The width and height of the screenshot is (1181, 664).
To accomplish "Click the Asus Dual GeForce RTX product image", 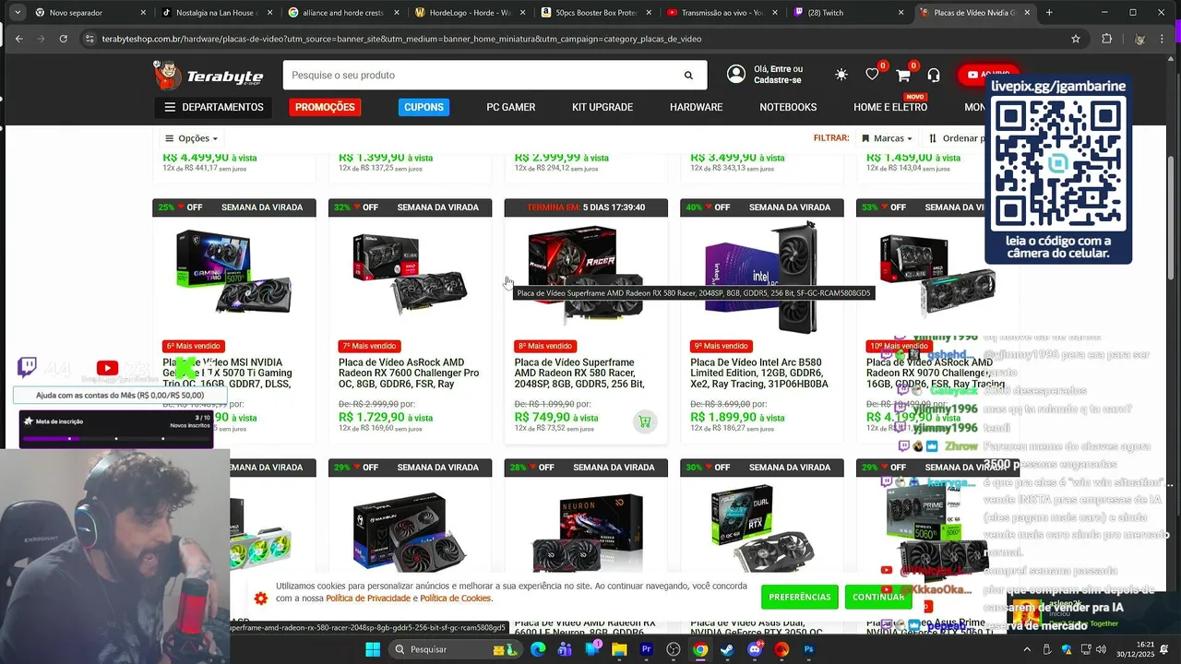I will (761, 529).
